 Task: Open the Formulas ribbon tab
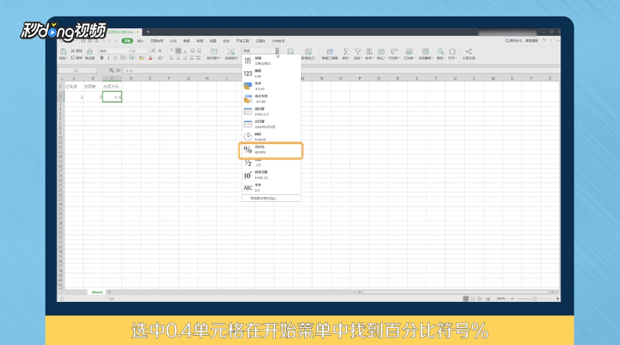tap(173, 41)
